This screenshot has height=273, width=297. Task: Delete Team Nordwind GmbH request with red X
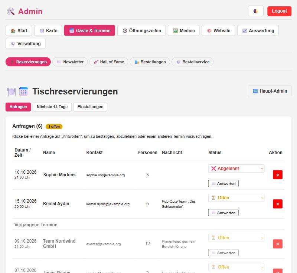(x=278, y=244)
